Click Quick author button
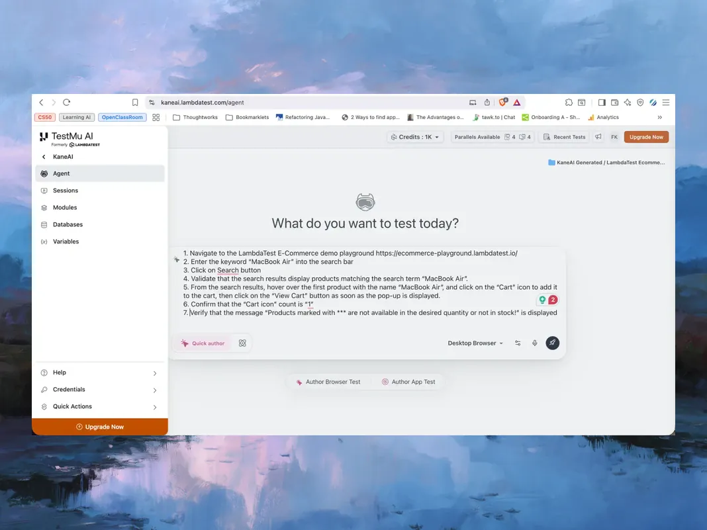The image size is (707, 530). coord(203,343)
